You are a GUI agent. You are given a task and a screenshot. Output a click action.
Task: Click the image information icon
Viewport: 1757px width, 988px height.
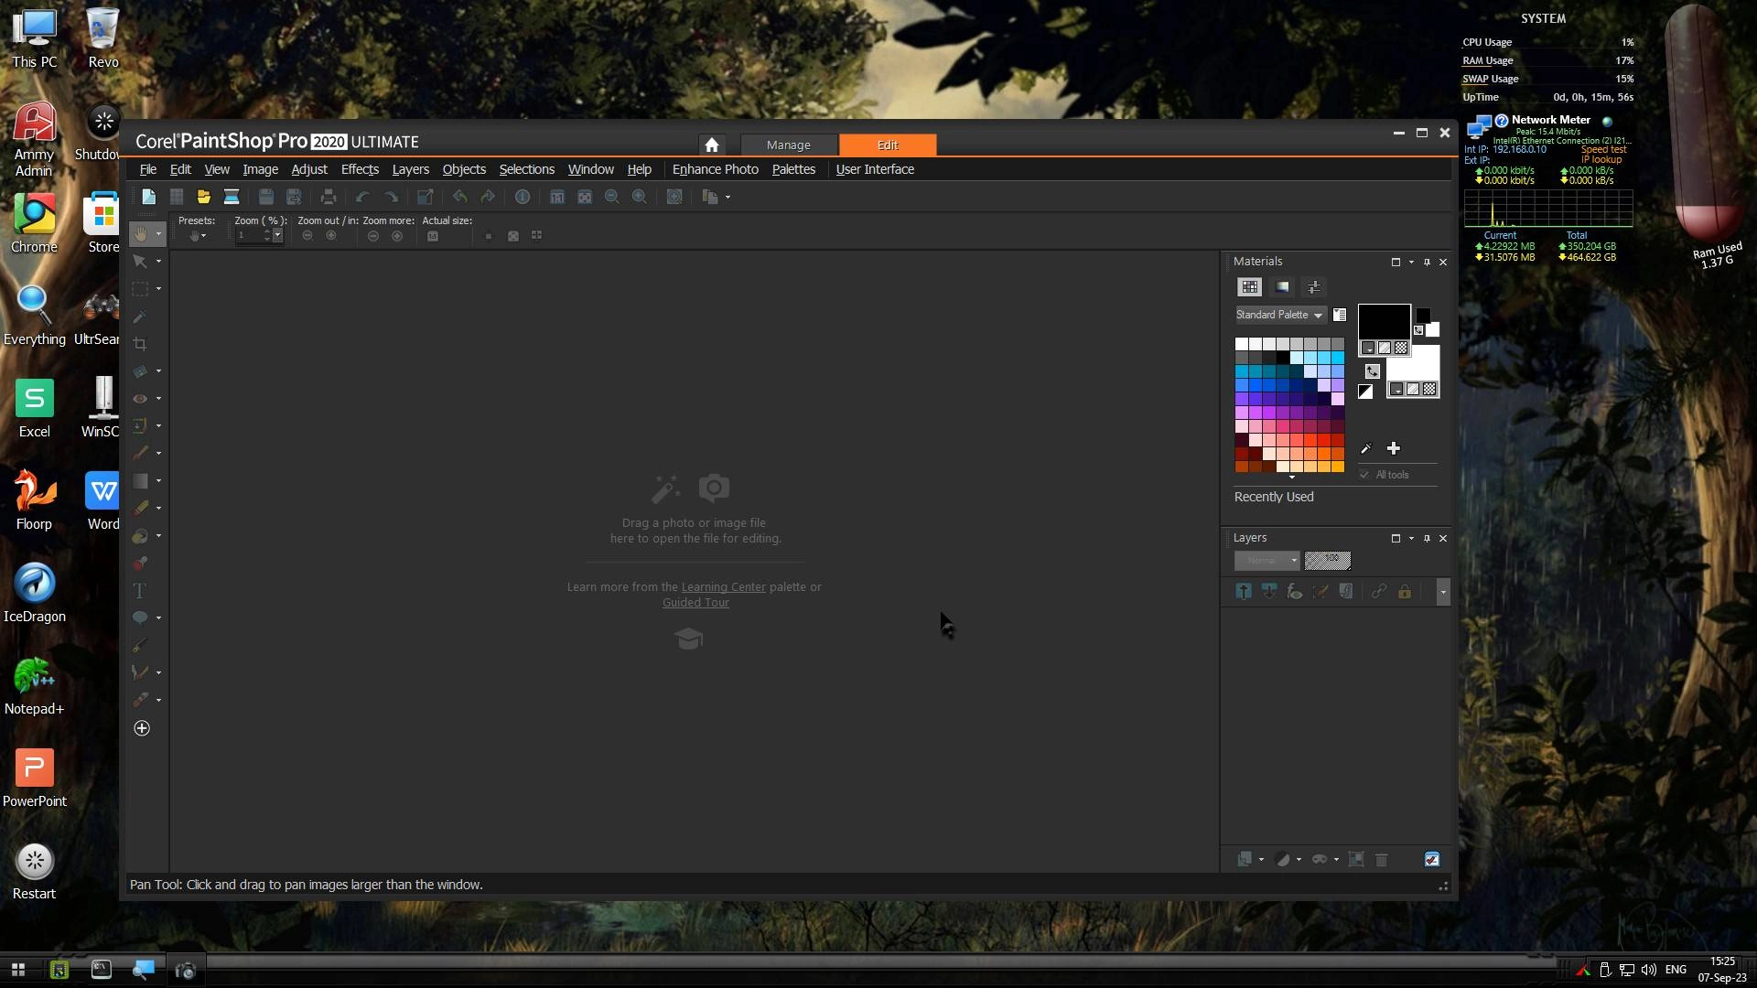point(523,197)
